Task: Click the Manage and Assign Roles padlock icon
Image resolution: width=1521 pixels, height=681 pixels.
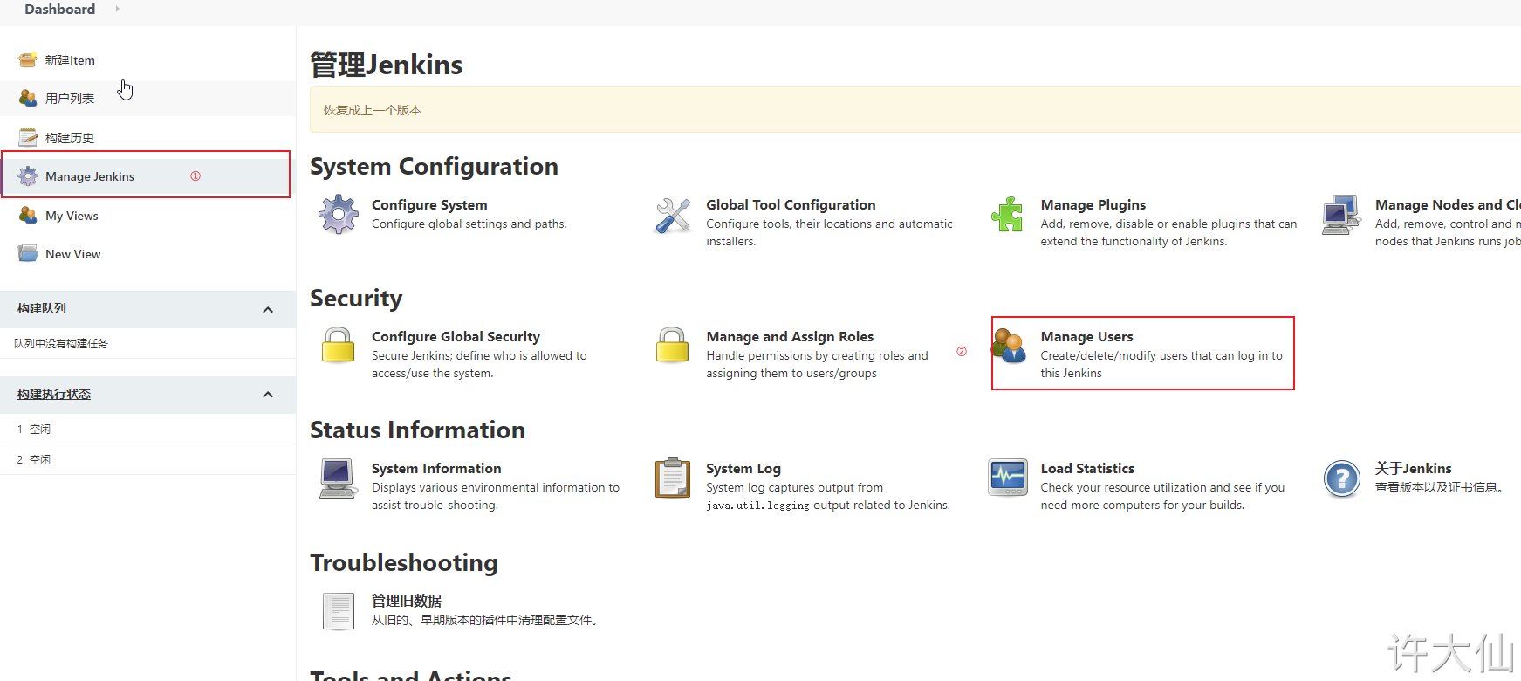Action: point(673,345)
